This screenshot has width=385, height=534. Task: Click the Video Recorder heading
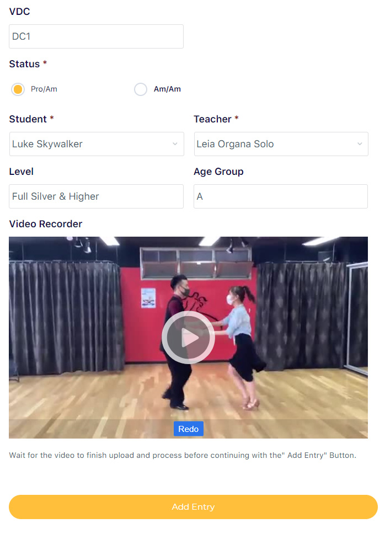(x=46, y=224)
